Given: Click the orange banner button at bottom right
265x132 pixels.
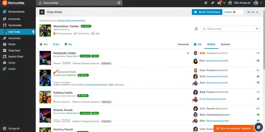Looking at the screenshot, I should click(x=234, y=128).
